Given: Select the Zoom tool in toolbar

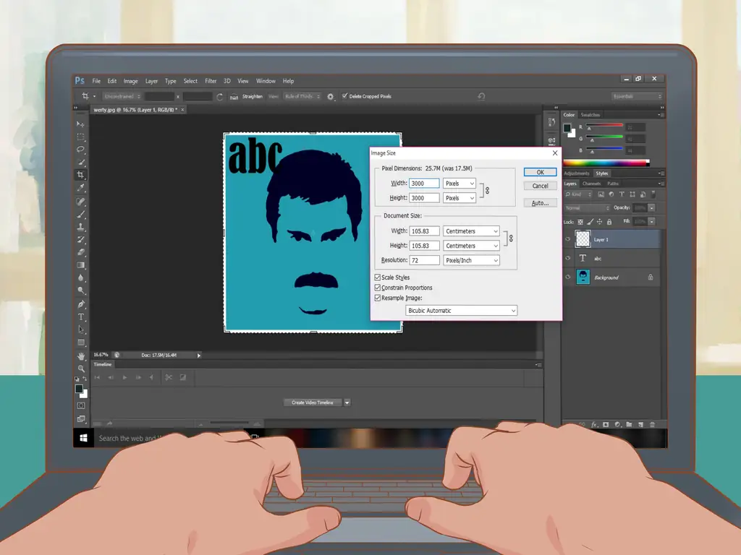Looking at the screenshot, I should coord(81,369).
